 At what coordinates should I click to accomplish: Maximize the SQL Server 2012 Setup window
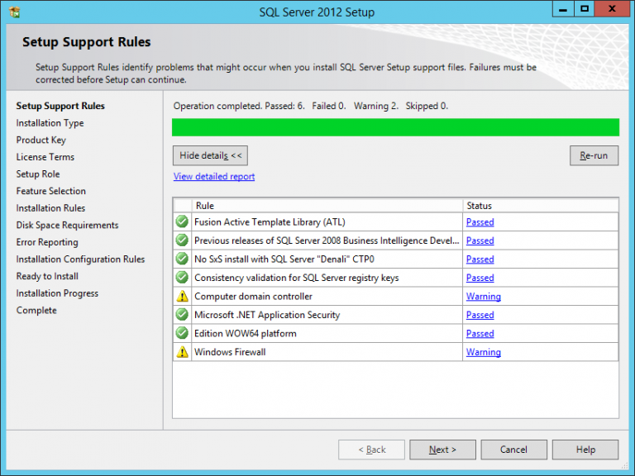click(585, 9)
